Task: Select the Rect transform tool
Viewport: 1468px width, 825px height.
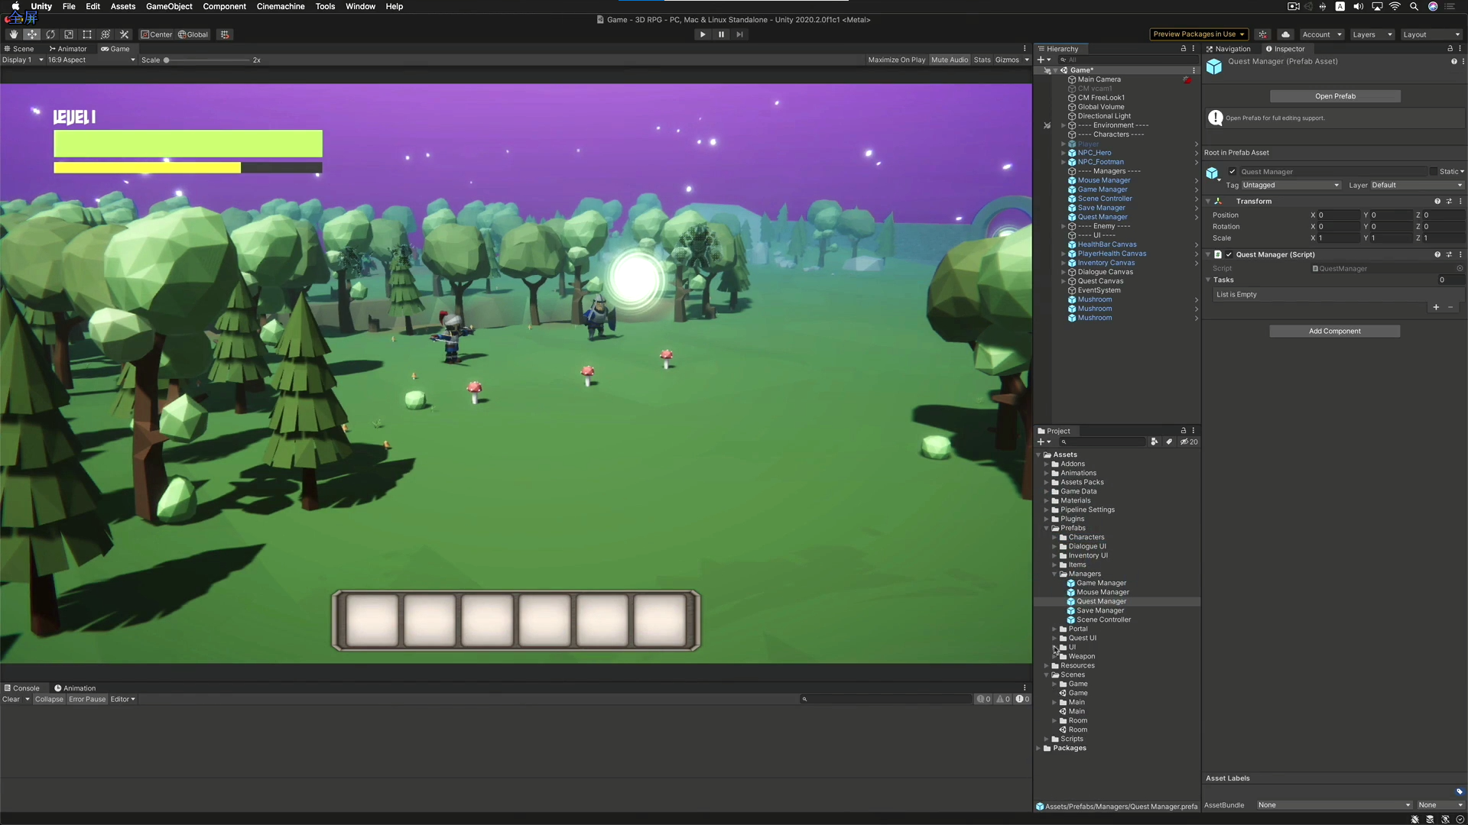Action: [x=87, y=34]
